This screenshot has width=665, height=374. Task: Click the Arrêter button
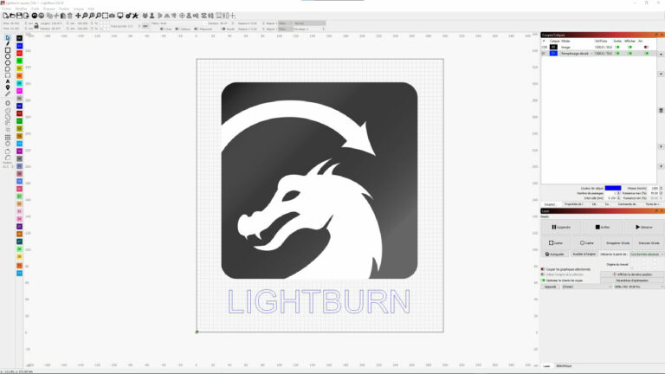point(603,228)
